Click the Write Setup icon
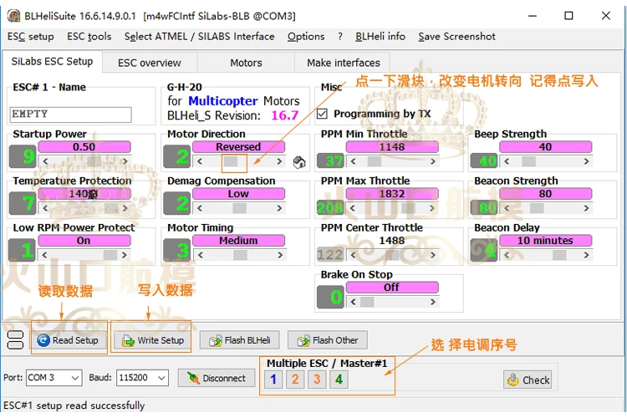Screen dimensions: 627x418 coord(128,341)
